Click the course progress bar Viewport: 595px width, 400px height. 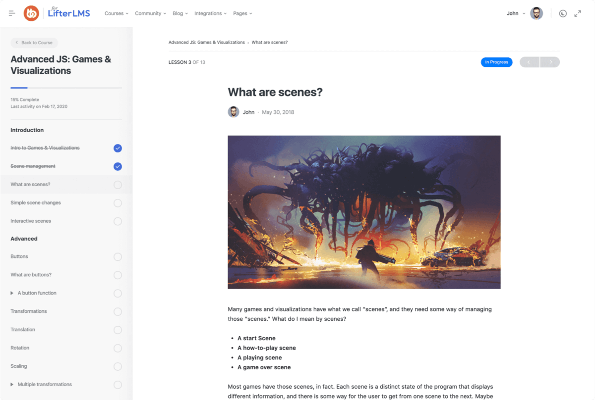pos(66,88)
